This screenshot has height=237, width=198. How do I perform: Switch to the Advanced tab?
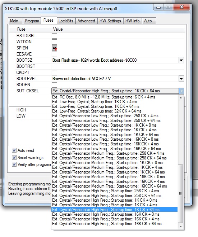(x=86, y=21)
